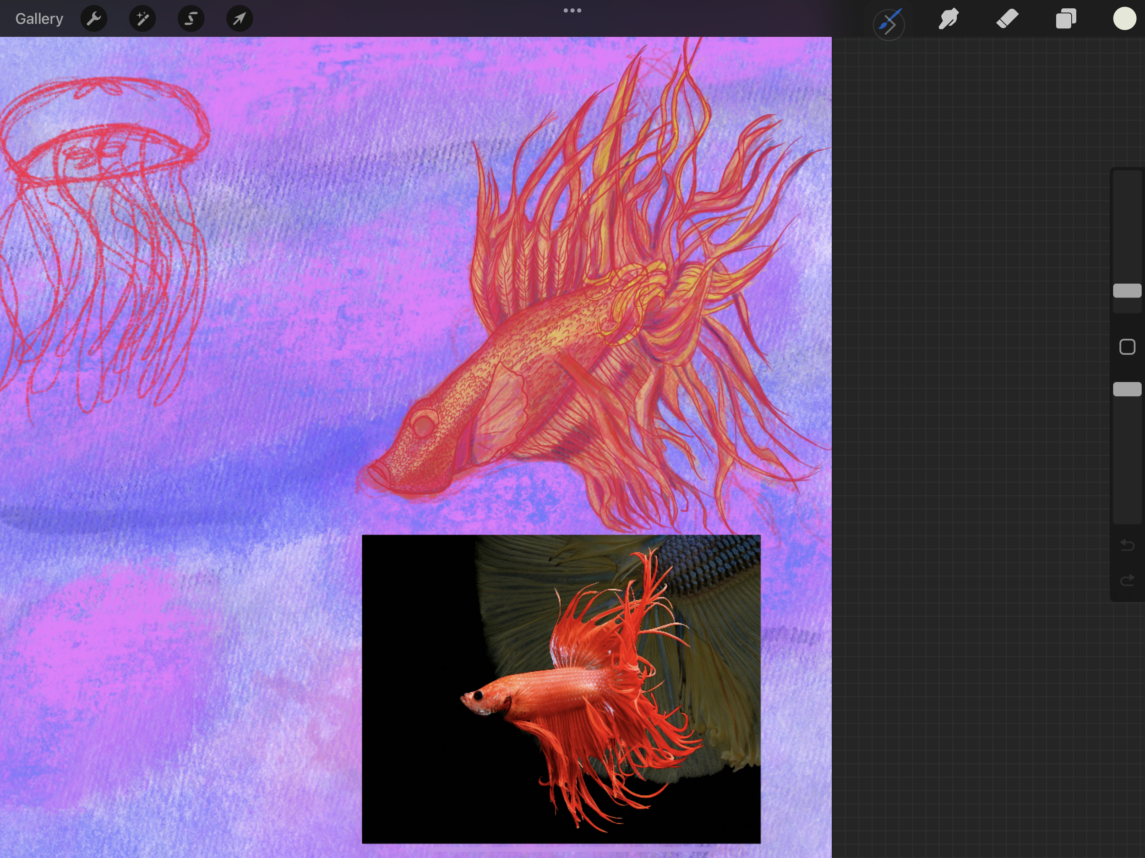The height and width of the screenshot is (858, 1145).
Task: Open the Actions wrench menu
Action: tap(94, 19)
